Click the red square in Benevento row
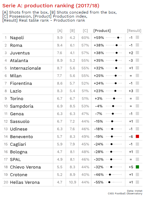Image resolution: width=145 pixels, height=197 pixels. [x=137, y=136]
